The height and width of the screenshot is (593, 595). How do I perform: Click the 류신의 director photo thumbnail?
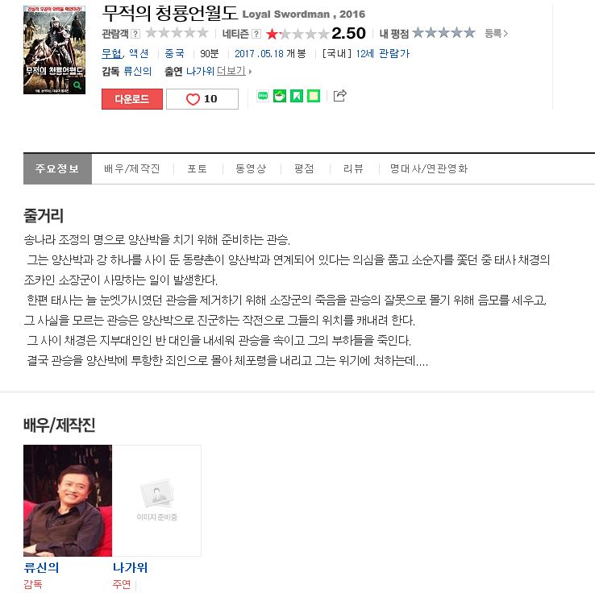point(68,500)
